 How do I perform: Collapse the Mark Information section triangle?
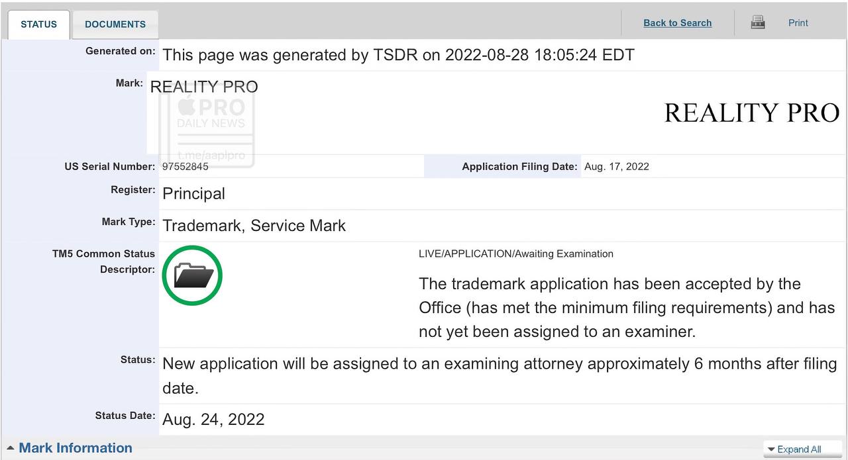tap(10, 448)
